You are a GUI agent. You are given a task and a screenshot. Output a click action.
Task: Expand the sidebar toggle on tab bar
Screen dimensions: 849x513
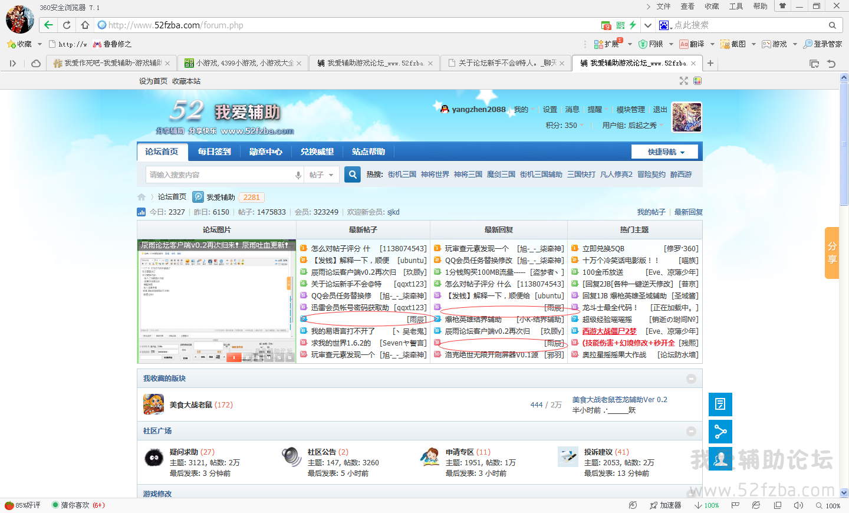pyautogui.click(x=13, y=63)
